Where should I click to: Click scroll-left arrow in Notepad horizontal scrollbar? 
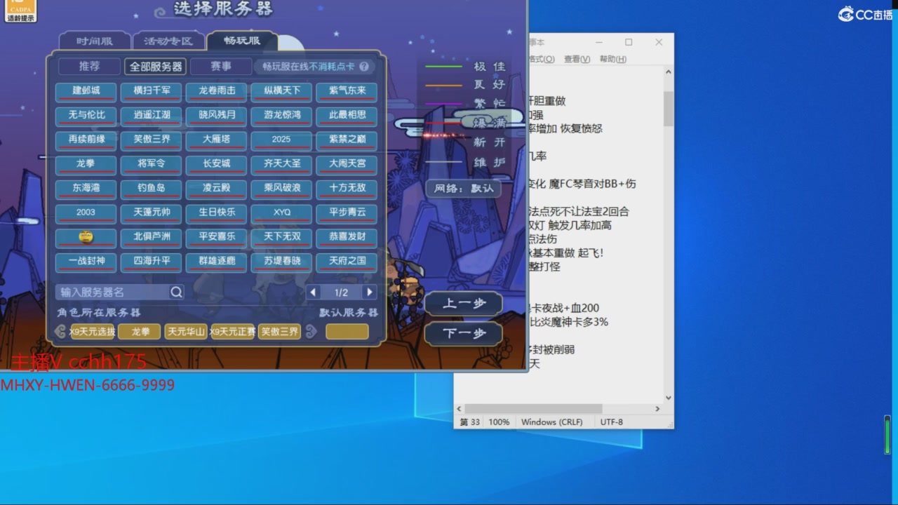pyautogui.click(x=460, y=409)
